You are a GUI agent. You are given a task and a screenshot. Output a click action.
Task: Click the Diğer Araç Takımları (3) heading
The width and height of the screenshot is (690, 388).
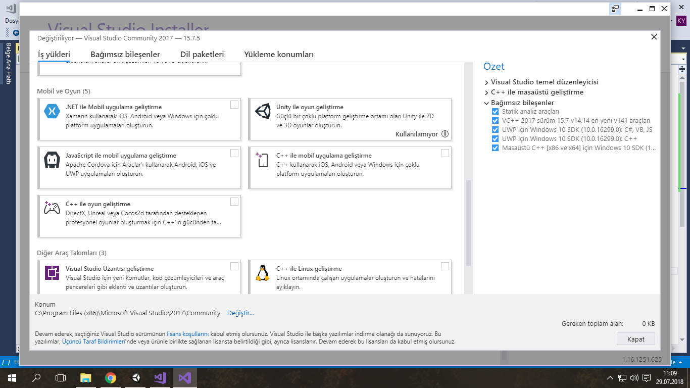72,253
